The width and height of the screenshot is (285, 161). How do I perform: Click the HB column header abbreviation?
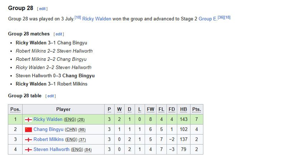coord(184,109)
